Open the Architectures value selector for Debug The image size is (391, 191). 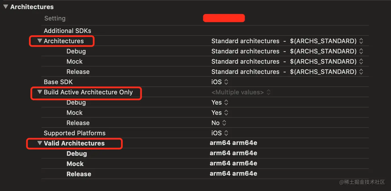[361, 51]
